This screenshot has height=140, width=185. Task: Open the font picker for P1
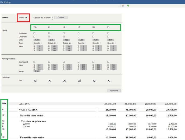109,81
